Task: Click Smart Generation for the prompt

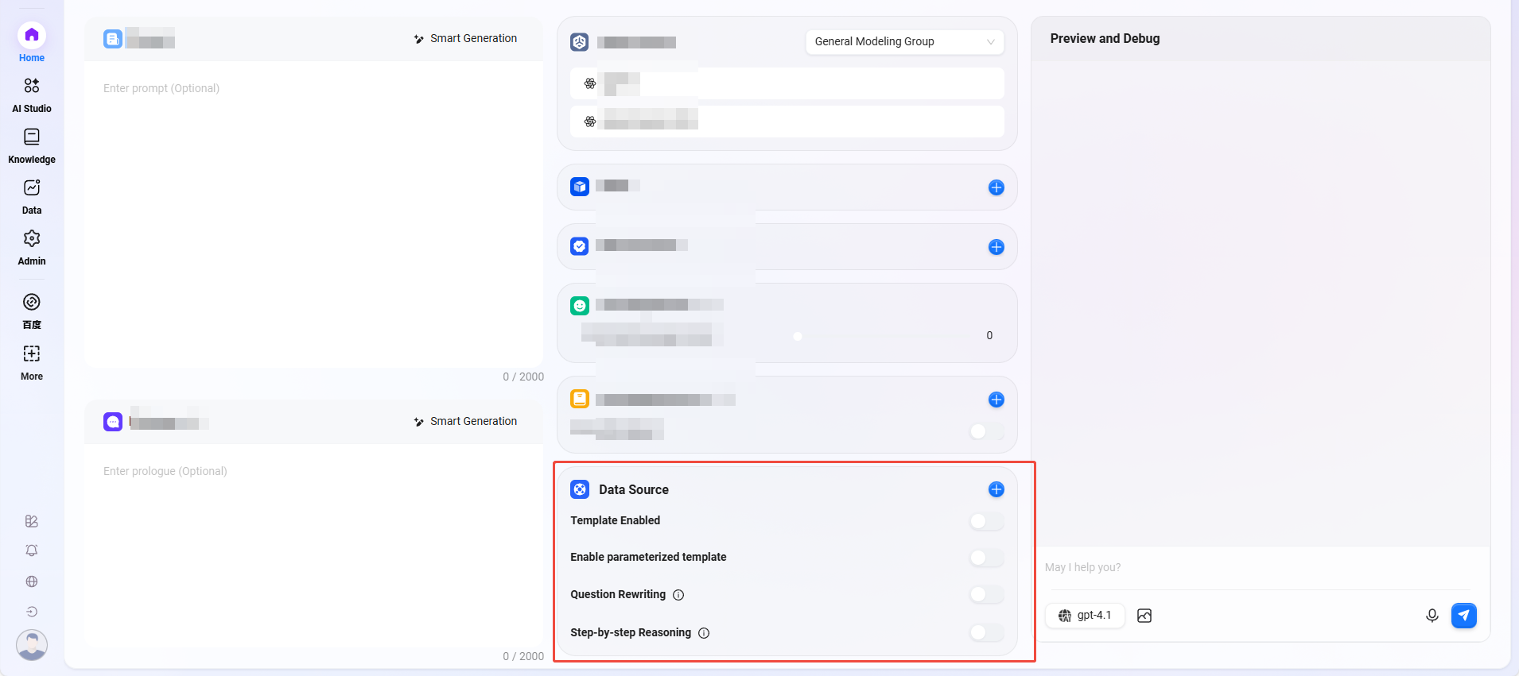Action: click(466, 39)
